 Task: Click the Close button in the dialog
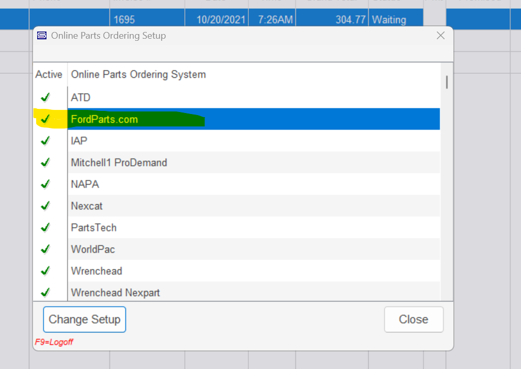tap(414, 319)
